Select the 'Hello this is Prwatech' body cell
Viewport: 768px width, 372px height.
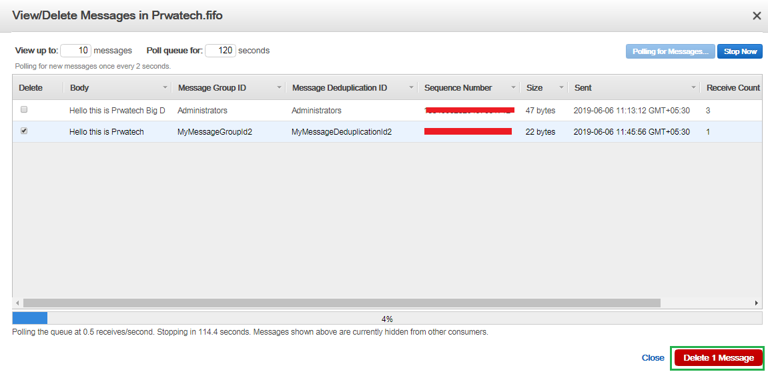pos(106,132)
